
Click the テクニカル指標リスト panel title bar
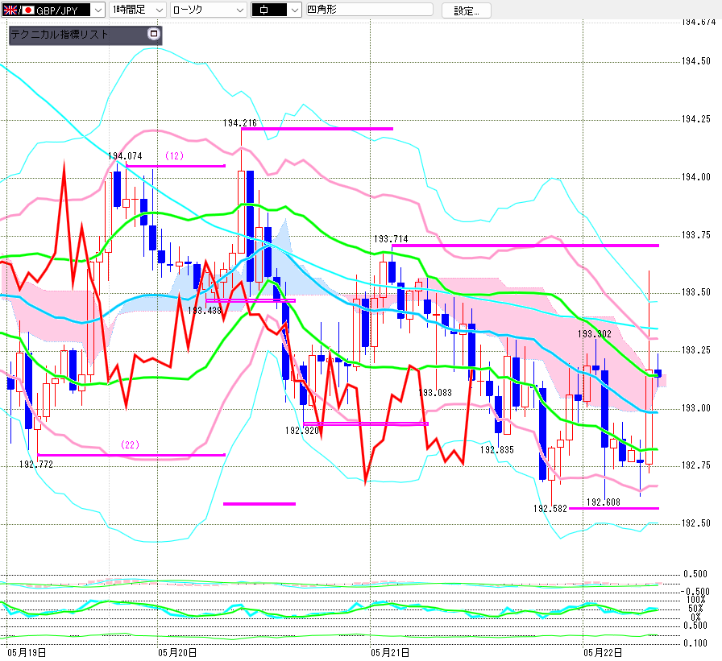[85, 35]
